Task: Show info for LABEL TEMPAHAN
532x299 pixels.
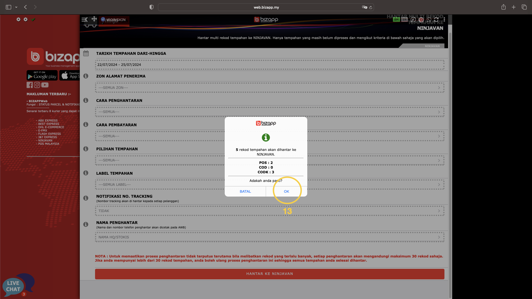Action: (x=86, y=173)
